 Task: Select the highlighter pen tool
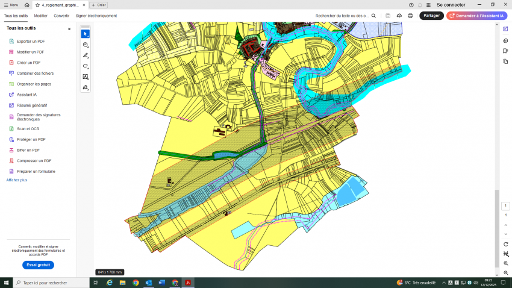pyautogui.click(x=86, y=55)
